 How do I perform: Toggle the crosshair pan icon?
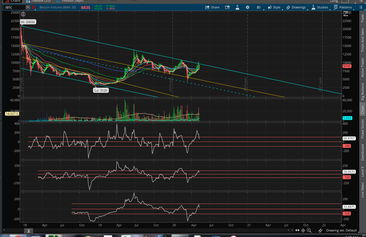303,230
